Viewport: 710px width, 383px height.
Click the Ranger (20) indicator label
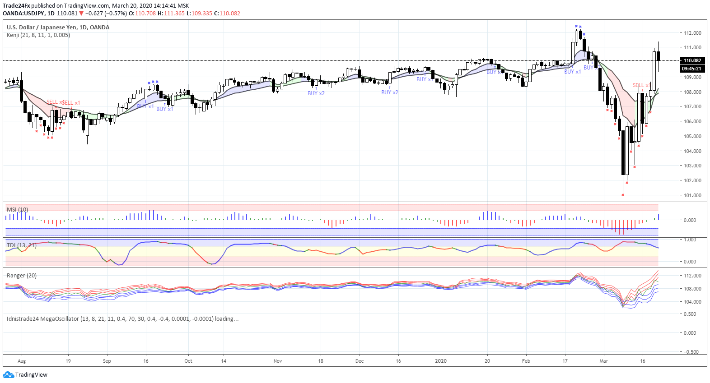22,275
